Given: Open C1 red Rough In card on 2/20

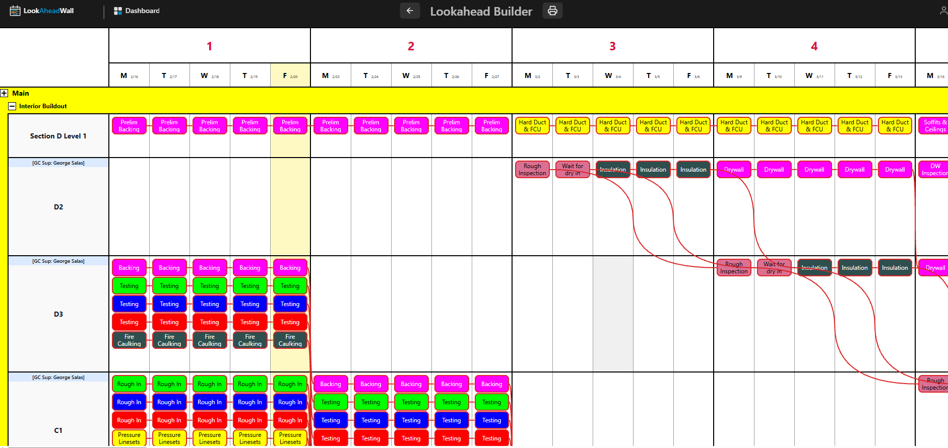Looking at the screenshot, I should (x=290, y=420).
